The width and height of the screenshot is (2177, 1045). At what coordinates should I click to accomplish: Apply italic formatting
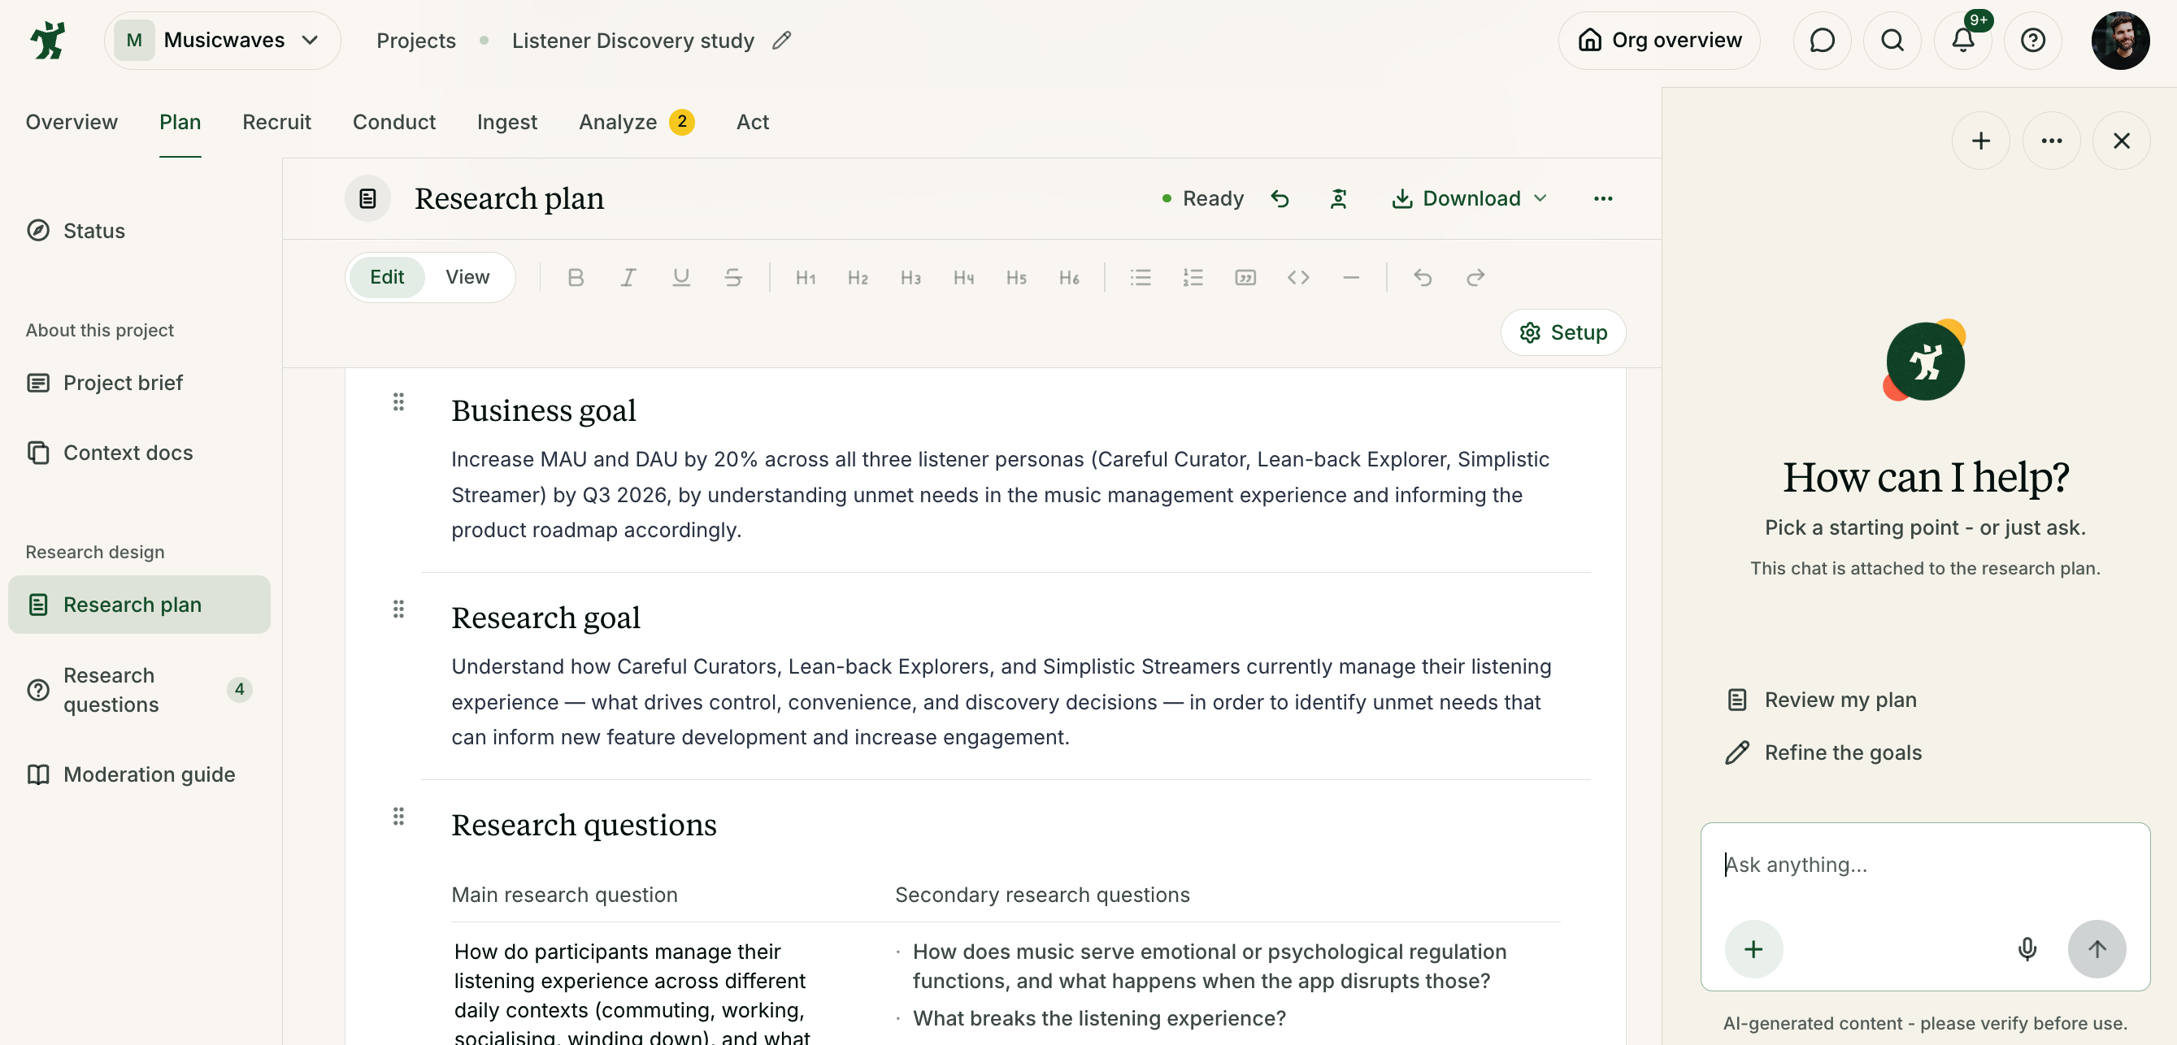pos(628,277)
